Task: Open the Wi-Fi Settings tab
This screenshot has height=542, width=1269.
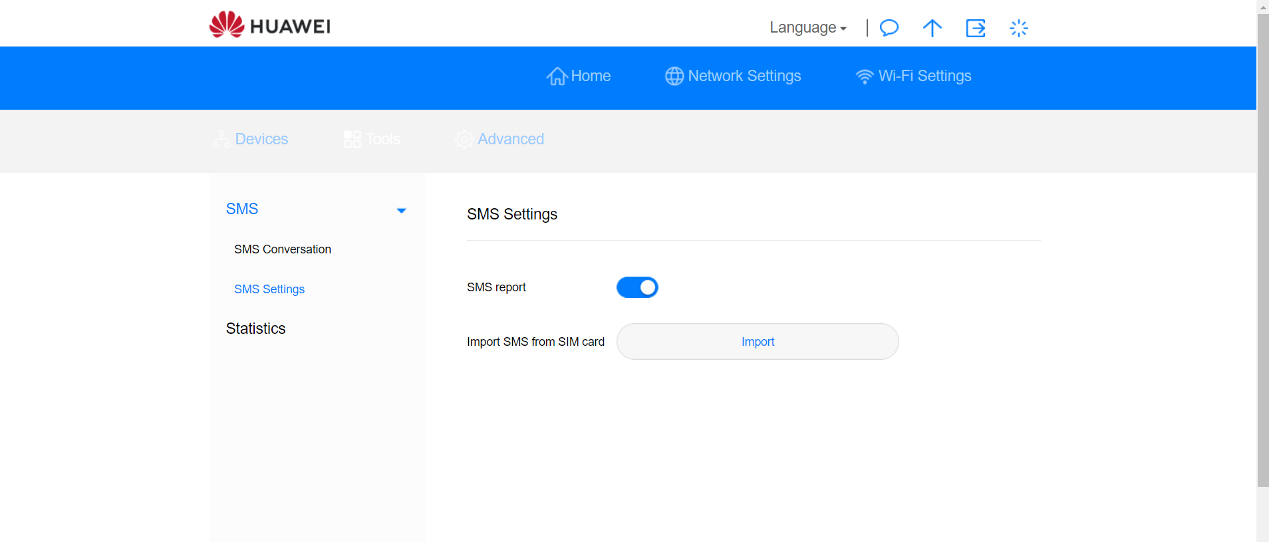Action: (913, 76)
